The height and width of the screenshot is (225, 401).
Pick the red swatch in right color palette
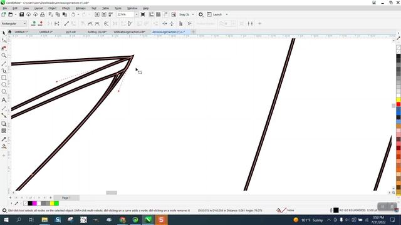point(398,104)
